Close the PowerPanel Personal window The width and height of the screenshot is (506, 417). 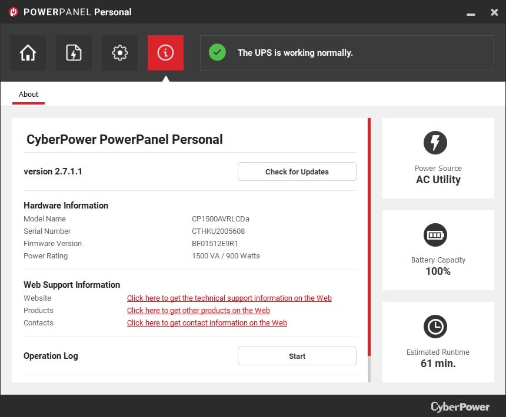494,12
